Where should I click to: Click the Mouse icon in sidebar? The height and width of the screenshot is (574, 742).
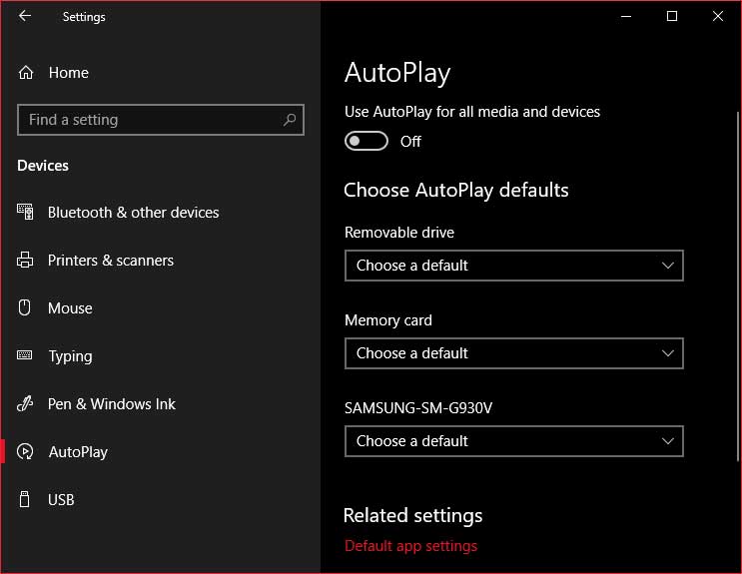(24, 307)
